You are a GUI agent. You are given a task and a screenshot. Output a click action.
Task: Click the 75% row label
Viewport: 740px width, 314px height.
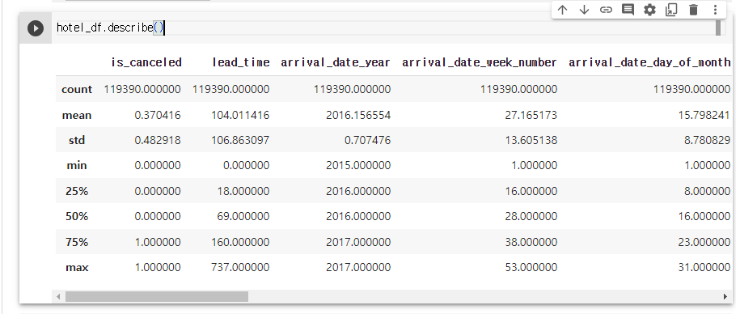[x=77, y=242]
